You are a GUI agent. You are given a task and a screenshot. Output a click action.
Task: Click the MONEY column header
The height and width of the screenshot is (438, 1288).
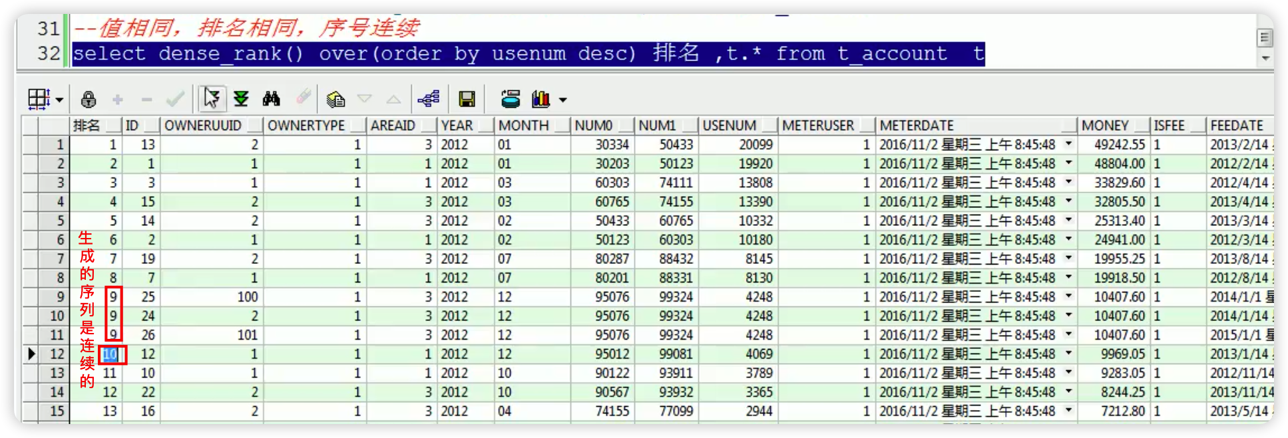1105,126
